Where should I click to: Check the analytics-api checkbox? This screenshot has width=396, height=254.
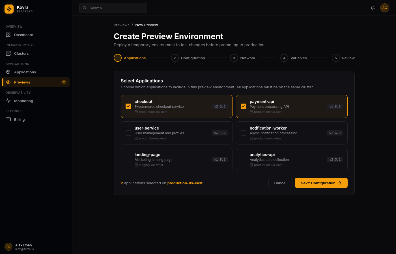pos(244,159)
